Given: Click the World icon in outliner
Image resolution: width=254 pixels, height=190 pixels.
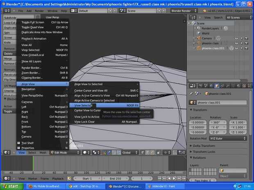Looking at the screenshot, I should (198, 33).
